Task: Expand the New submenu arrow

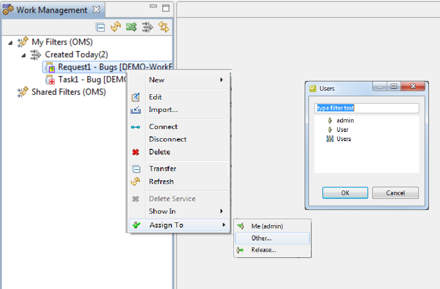Action: (x=222, y=80)
